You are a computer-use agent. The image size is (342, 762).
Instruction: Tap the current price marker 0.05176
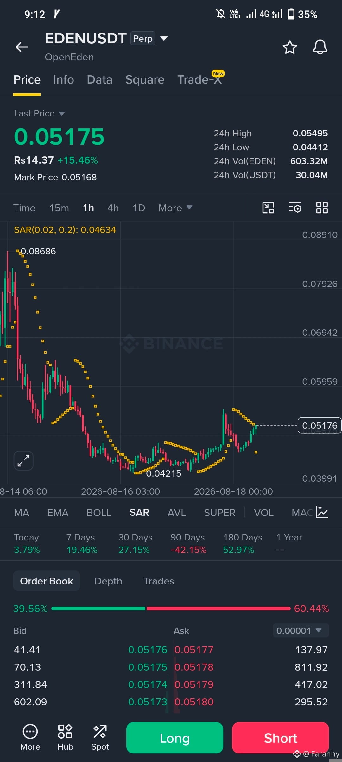[x=320, y=426]
